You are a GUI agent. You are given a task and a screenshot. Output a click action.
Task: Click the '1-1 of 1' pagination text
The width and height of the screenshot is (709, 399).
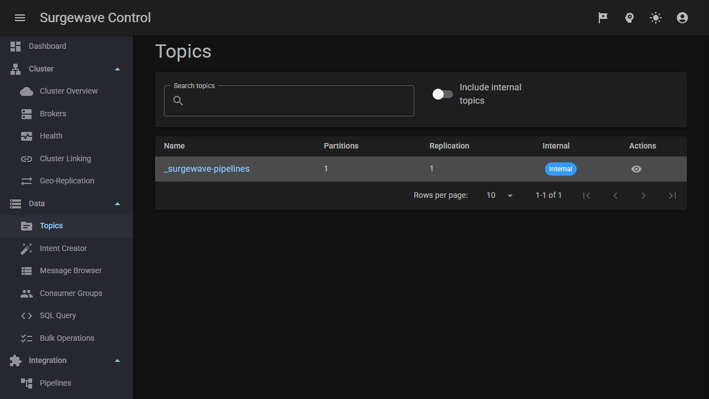(x=548, y=196)
